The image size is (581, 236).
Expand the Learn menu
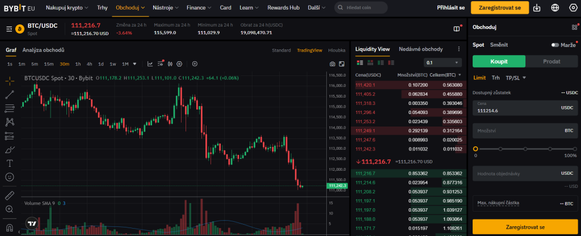pos(249,7)
